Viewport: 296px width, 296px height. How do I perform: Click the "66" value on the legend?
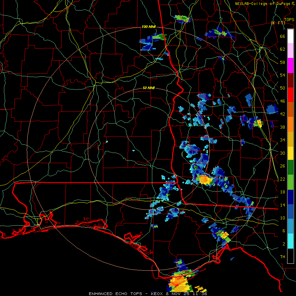point(283,36)
